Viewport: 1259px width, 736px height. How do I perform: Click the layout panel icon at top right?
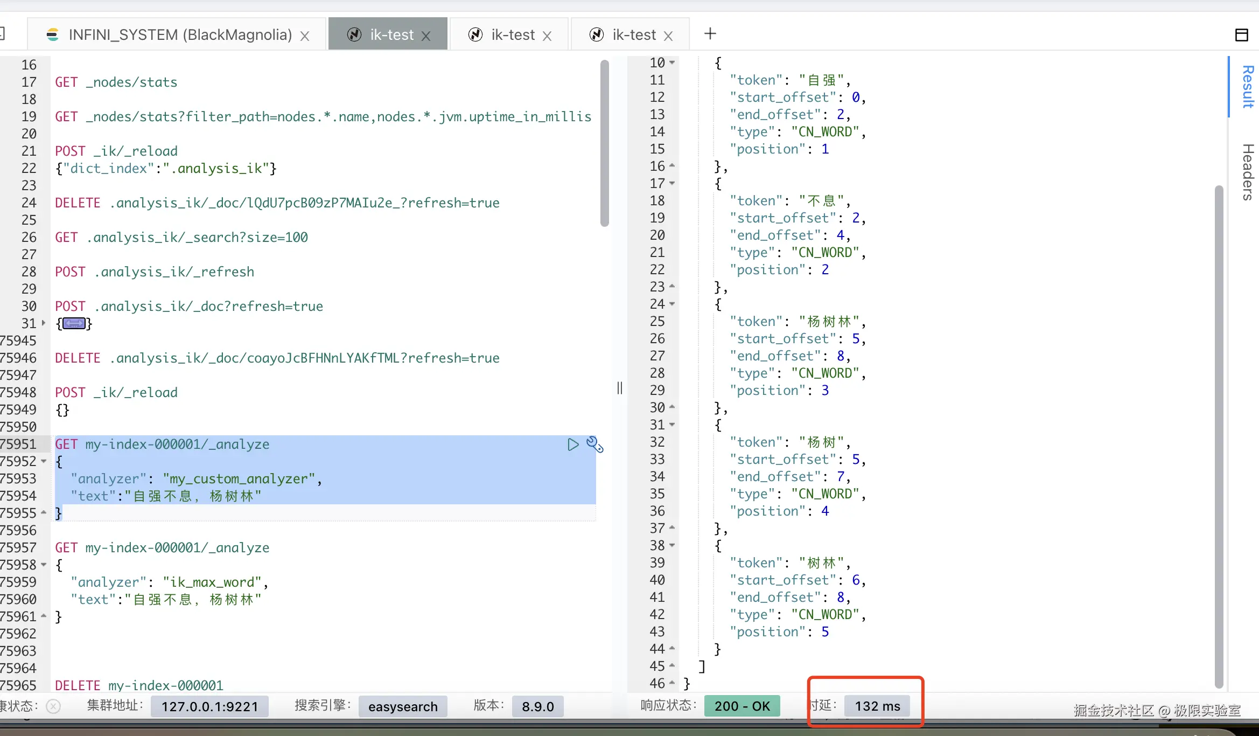pos(1241,35)
